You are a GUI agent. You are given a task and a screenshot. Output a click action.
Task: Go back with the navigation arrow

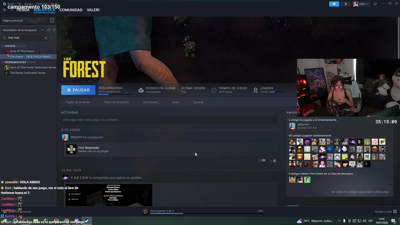tap(5, 10)
